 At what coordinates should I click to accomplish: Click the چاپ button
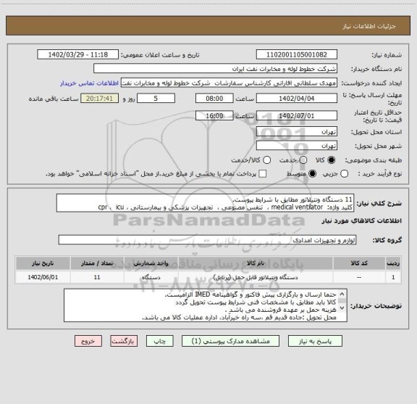click(159, 341)
